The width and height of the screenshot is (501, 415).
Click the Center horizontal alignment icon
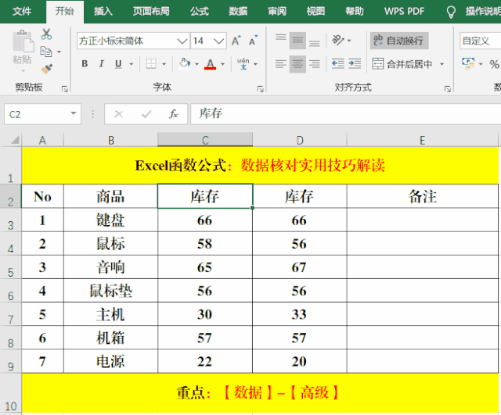point(297,64)
